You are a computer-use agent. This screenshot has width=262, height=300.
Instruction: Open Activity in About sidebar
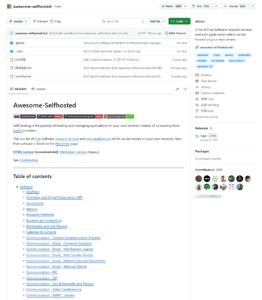[x=203, y=87]
